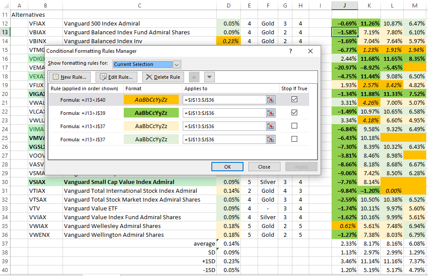This screenshot has height=276, width=428.
Task: Click cell Vanguard Value ETF
Action: click(140, 208)
